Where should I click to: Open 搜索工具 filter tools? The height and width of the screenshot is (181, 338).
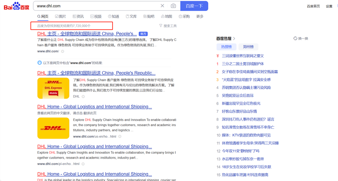pos(168,26)
